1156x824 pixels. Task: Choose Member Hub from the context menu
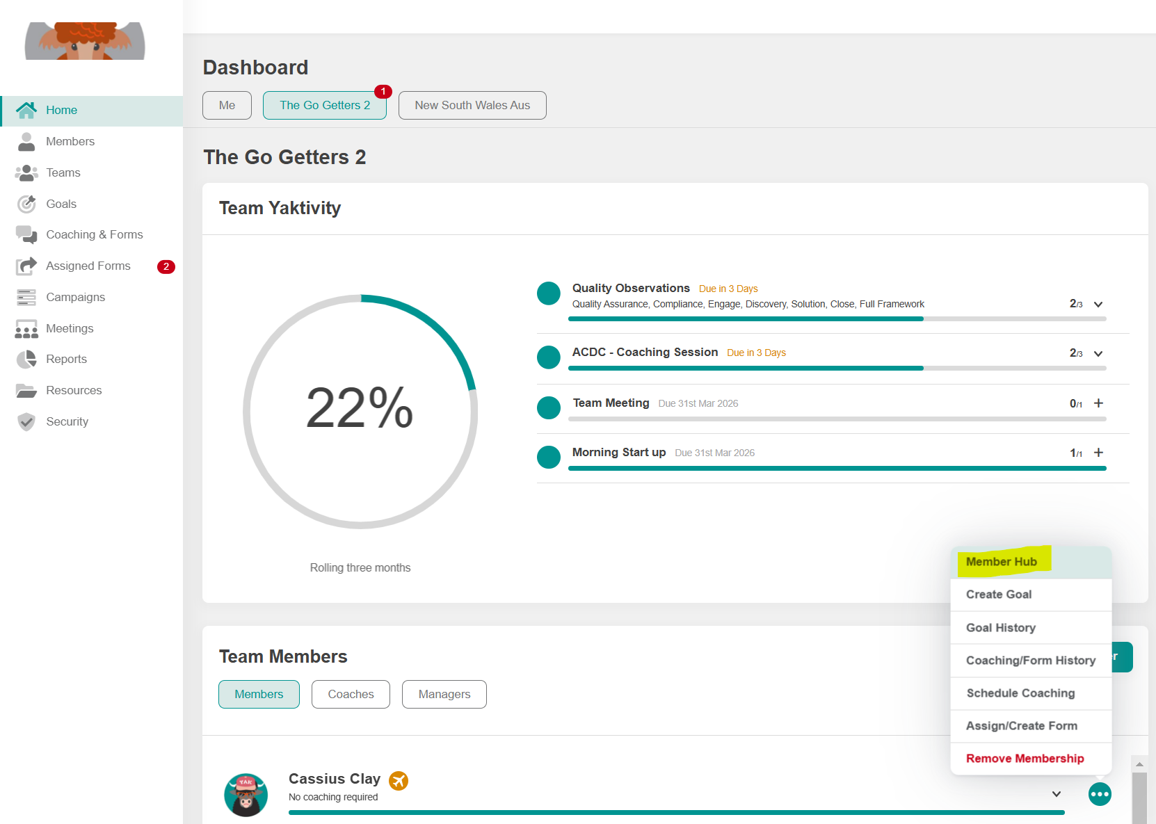pos(1001,562)
